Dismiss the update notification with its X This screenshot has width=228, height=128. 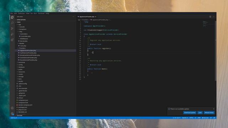pyautogui.click(x=214, y=109)
